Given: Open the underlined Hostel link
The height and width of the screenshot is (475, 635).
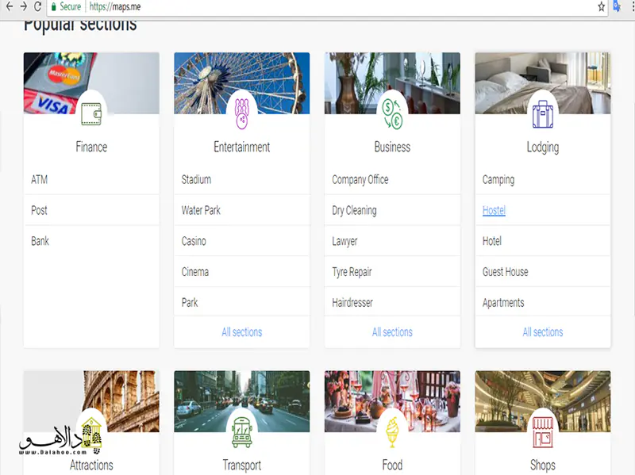Looking at the screenshot, I should pyautogui.click(x=494, y=210).
